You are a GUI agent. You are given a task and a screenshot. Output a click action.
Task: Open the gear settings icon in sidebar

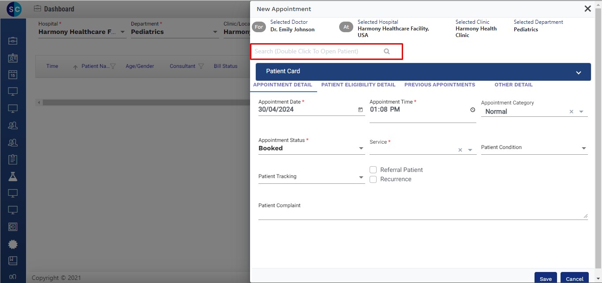pyautogui.click(x=13, y=244)
